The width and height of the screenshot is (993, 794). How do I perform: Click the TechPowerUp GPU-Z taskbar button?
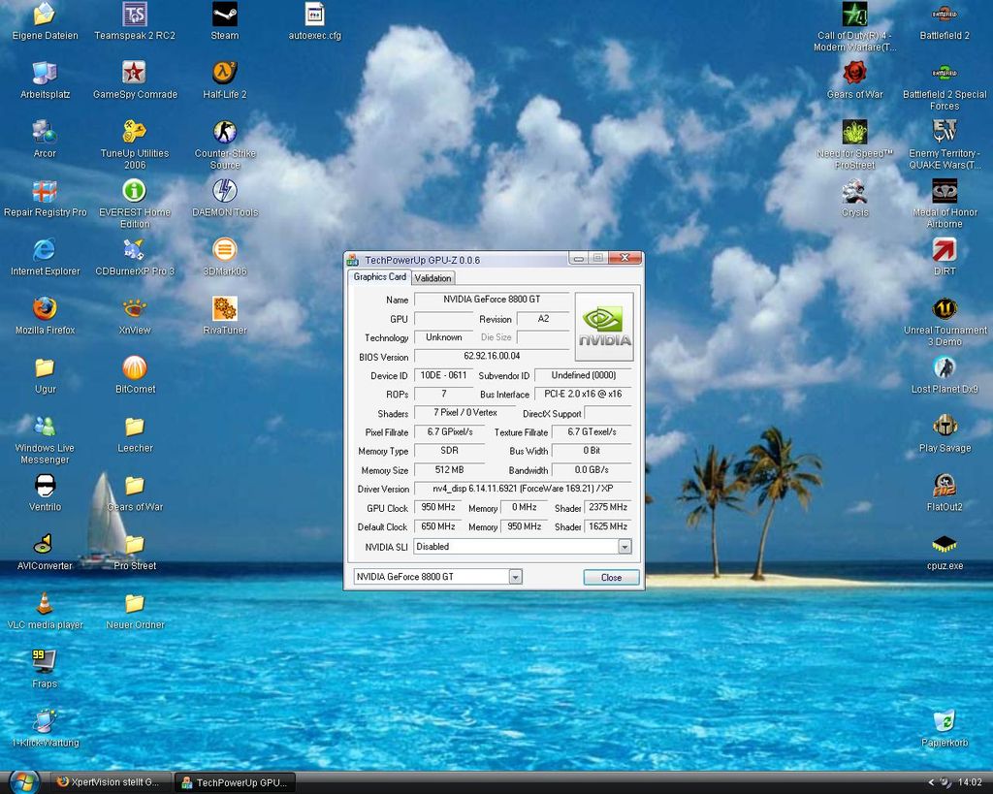point(234,782)
